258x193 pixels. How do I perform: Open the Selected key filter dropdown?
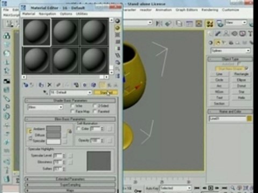189,188
